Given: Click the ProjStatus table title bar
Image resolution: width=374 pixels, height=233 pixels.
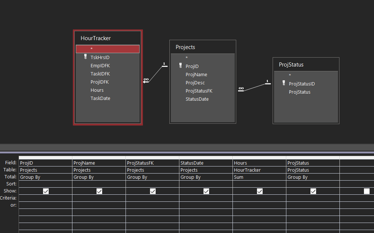Looking at the screenshot, I should coord(306,64).
